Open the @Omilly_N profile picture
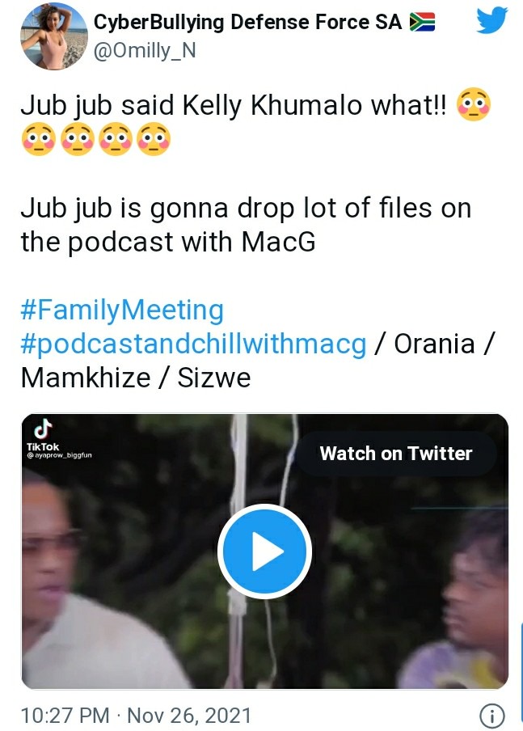The width and height of the screenshot is (523, 731). (x=54, y=36)
